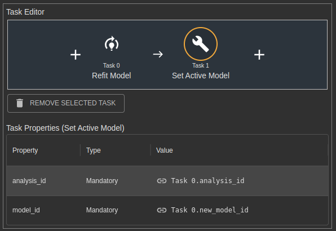This screenshot has height=231, width=336.
Task: Click the link icon beside Task 0.analysis_id
Action: point(162,181)
